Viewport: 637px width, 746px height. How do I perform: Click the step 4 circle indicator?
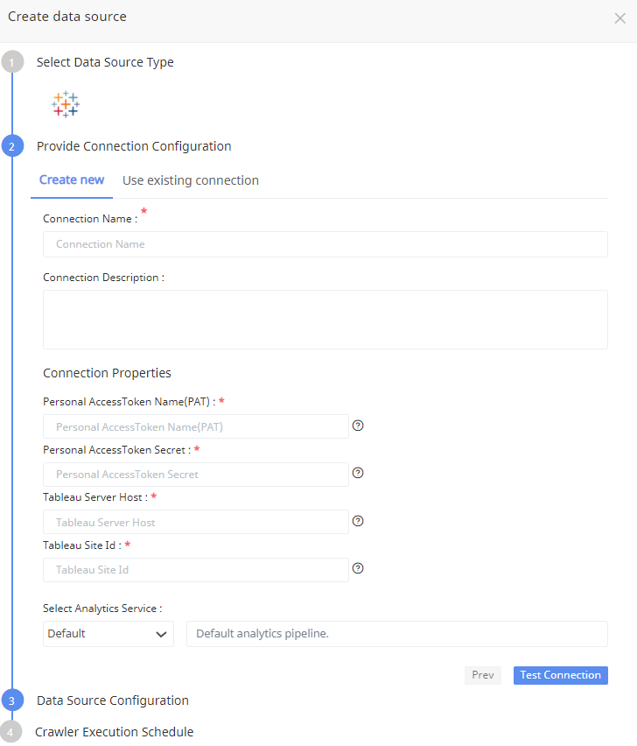pos(10,732)
